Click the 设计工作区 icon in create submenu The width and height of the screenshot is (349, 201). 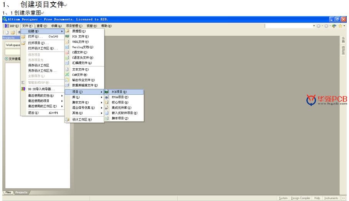[67, 120]
